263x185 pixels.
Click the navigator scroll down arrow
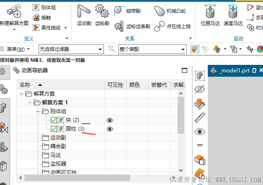click(x=181, y=171)
